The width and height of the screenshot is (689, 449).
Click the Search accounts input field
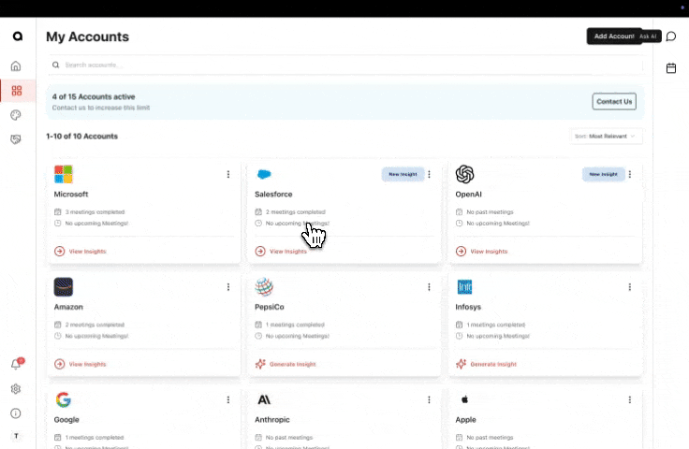point(346,65)
